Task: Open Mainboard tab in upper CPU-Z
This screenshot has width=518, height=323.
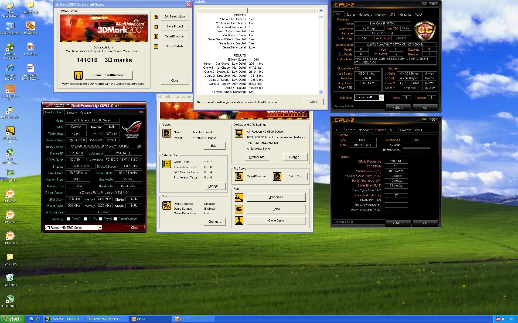Action: (x=365, y=15)
